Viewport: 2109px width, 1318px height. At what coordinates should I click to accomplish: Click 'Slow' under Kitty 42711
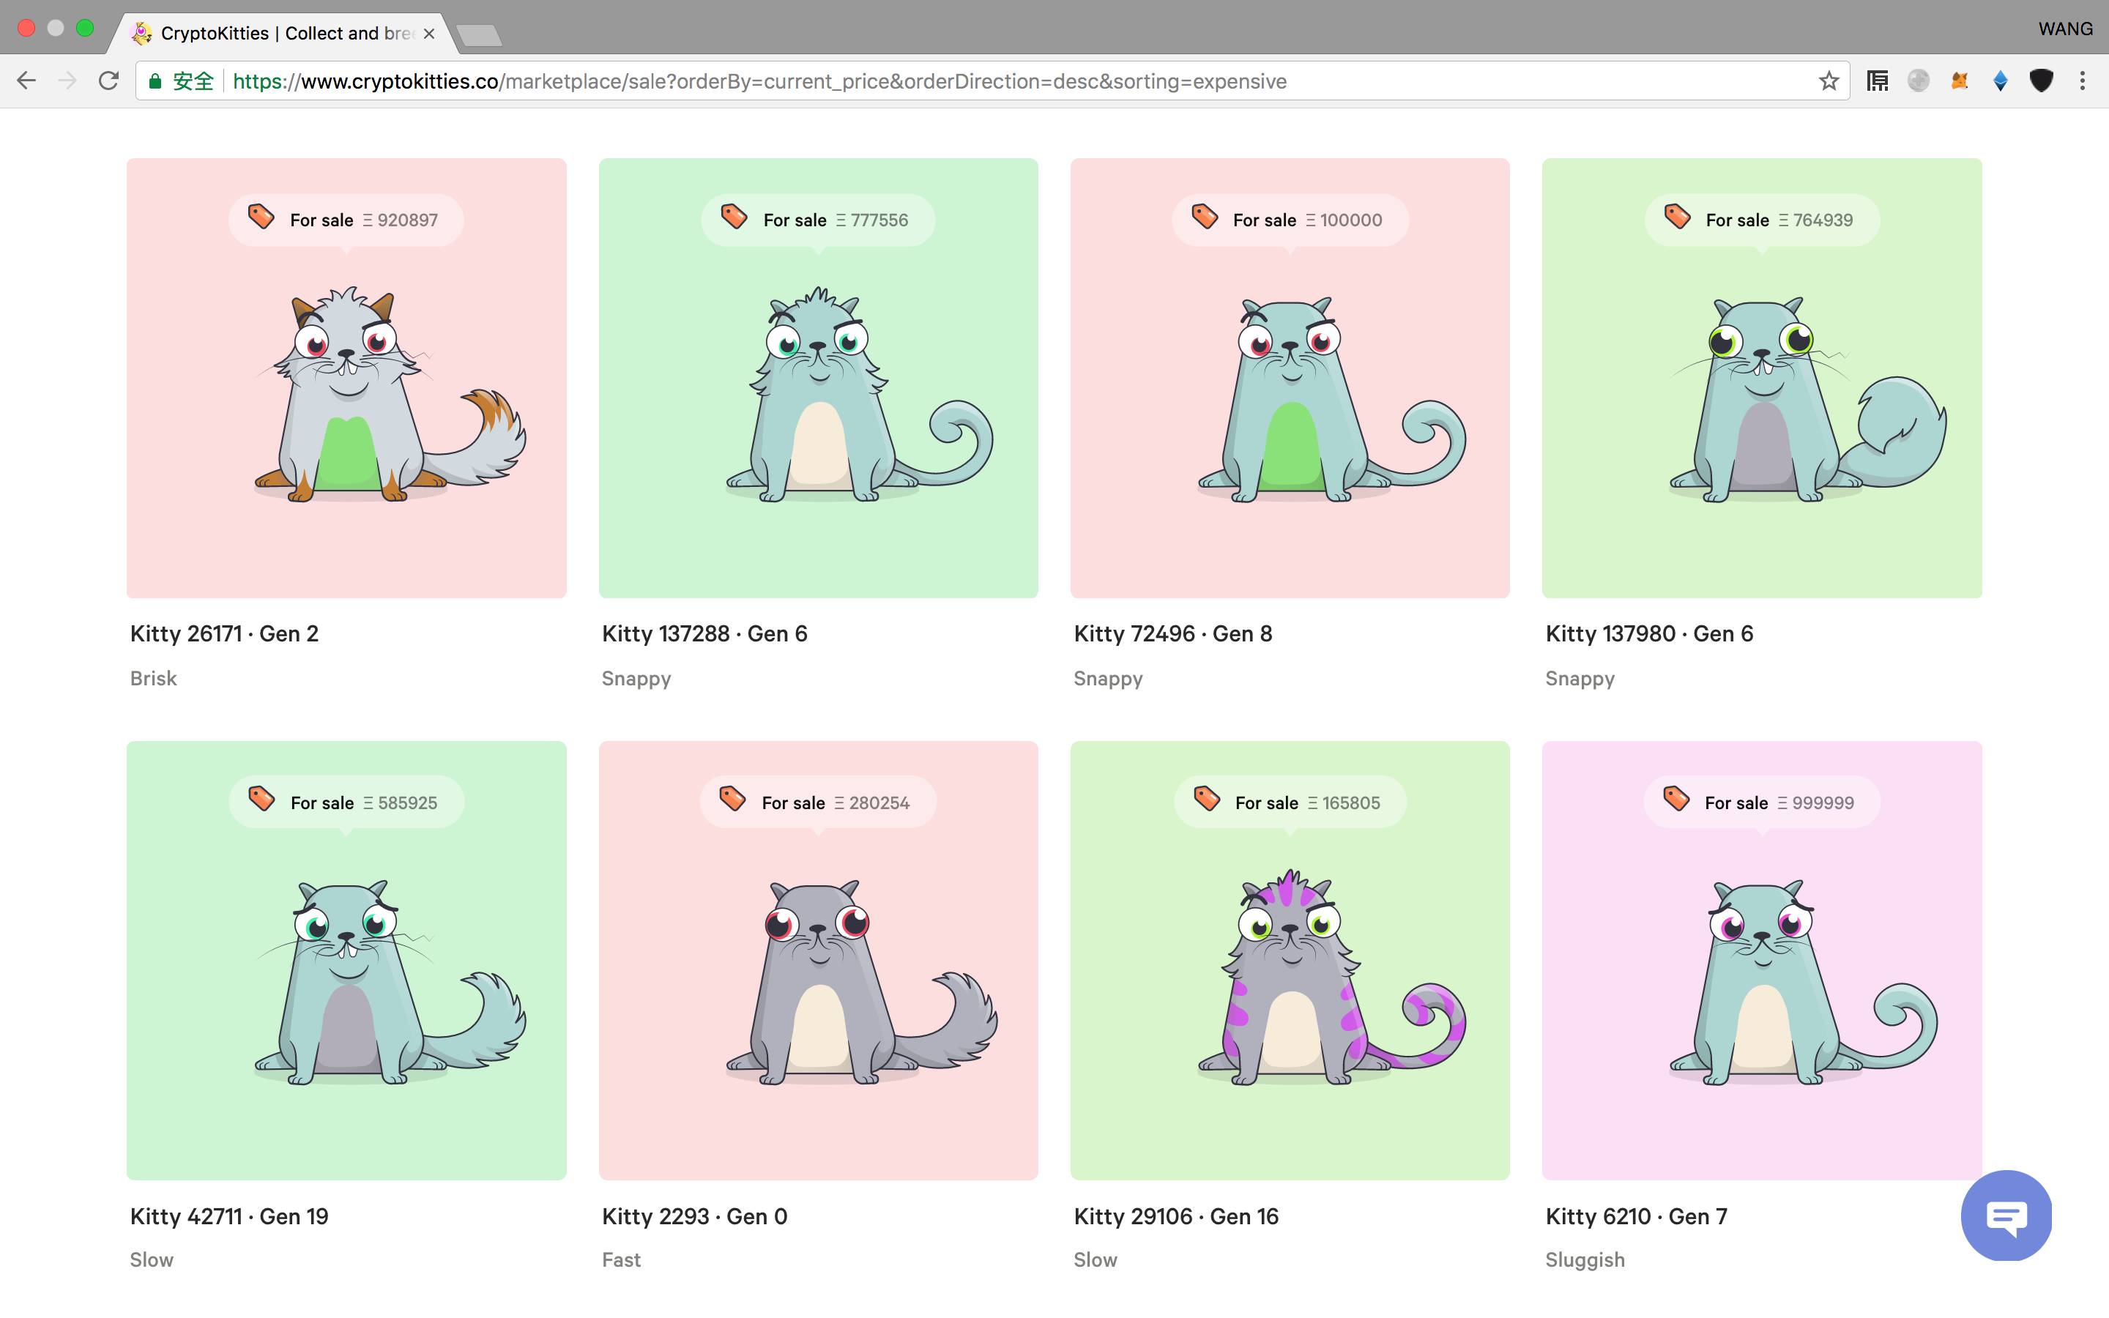[x=152, y=1259]
